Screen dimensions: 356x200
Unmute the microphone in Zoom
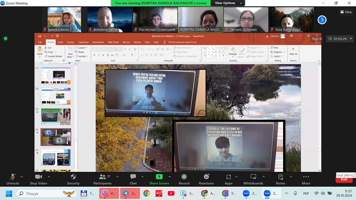pos(13,179)
